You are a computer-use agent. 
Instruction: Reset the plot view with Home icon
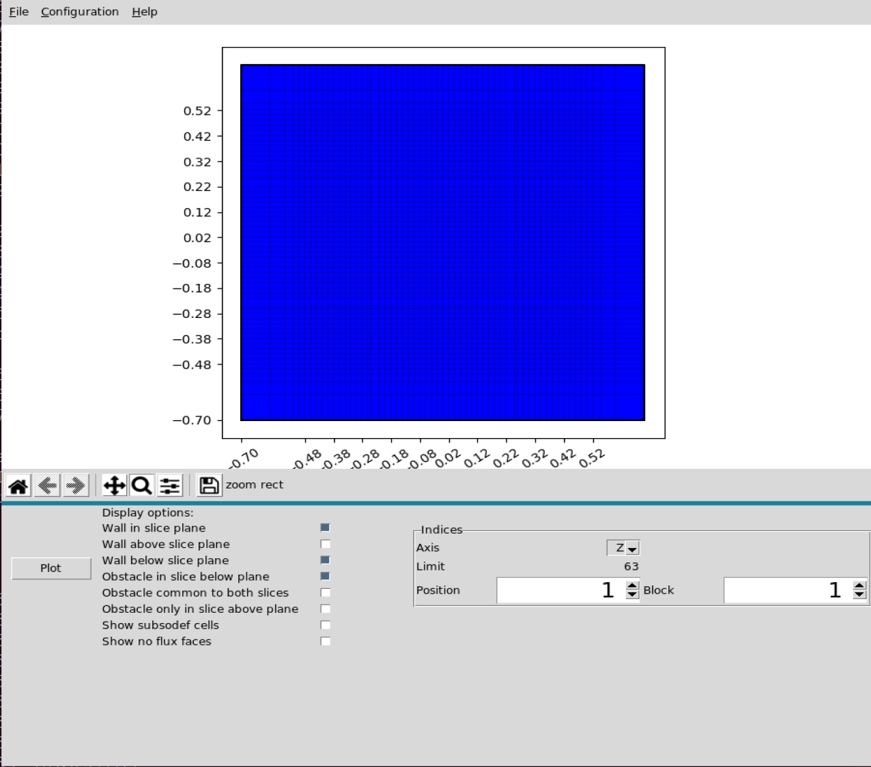tap(18, 485)
